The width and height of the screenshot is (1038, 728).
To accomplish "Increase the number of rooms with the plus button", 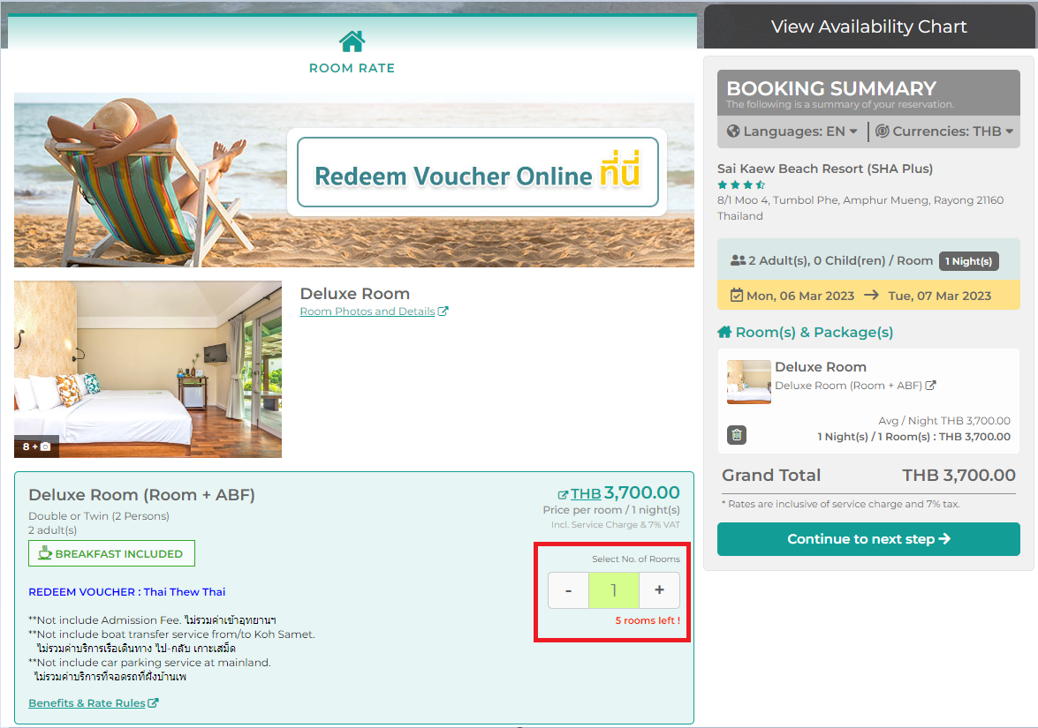I will pyautogui.click(x=659, y=590).
